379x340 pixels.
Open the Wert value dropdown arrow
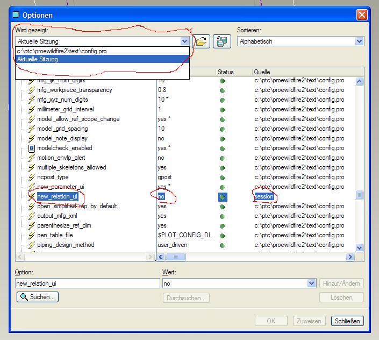(312, 283)
